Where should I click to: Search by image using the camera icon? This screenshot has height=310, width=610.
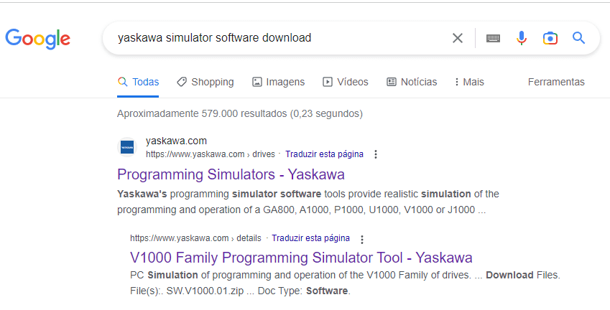[550, 38]
